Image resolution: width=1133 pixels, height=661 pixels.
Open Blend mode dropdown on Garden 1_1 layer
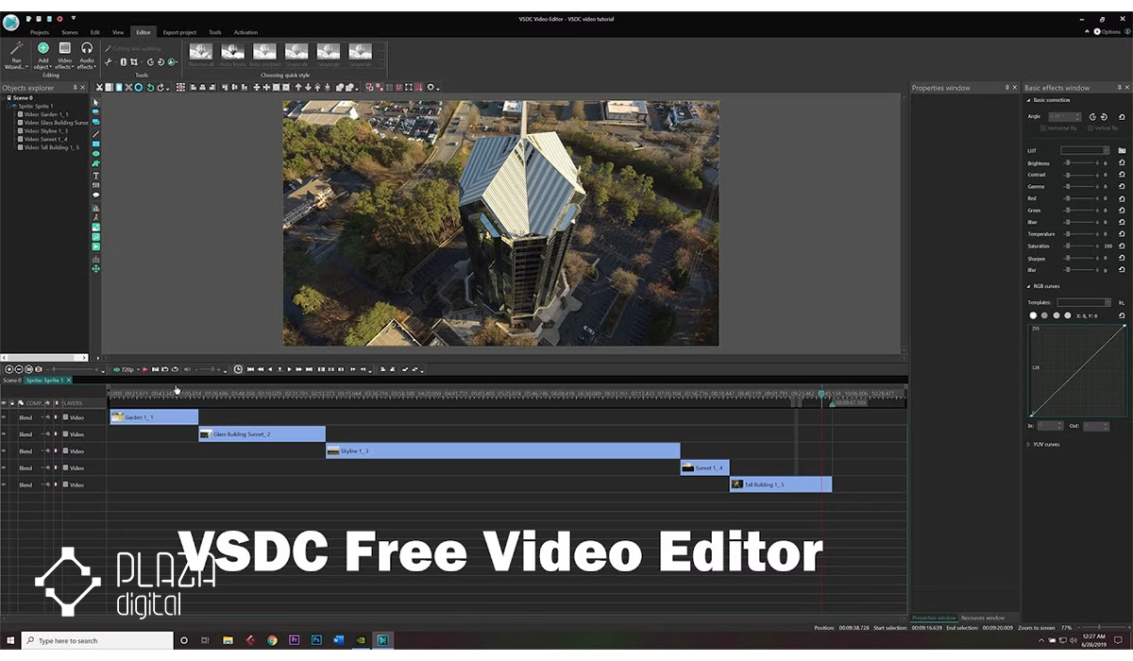tap(29, 417)
